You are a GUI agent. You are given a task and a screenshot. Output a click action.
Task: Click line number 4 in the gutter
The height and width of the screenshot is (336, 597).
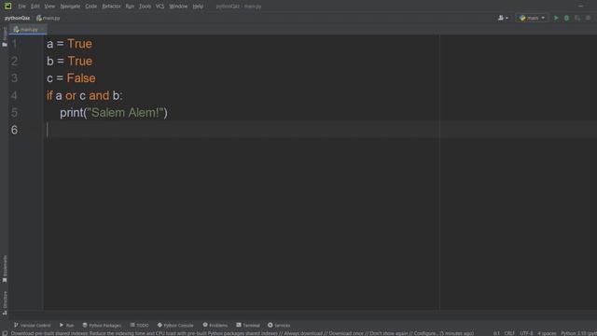(x=14, y=95)
